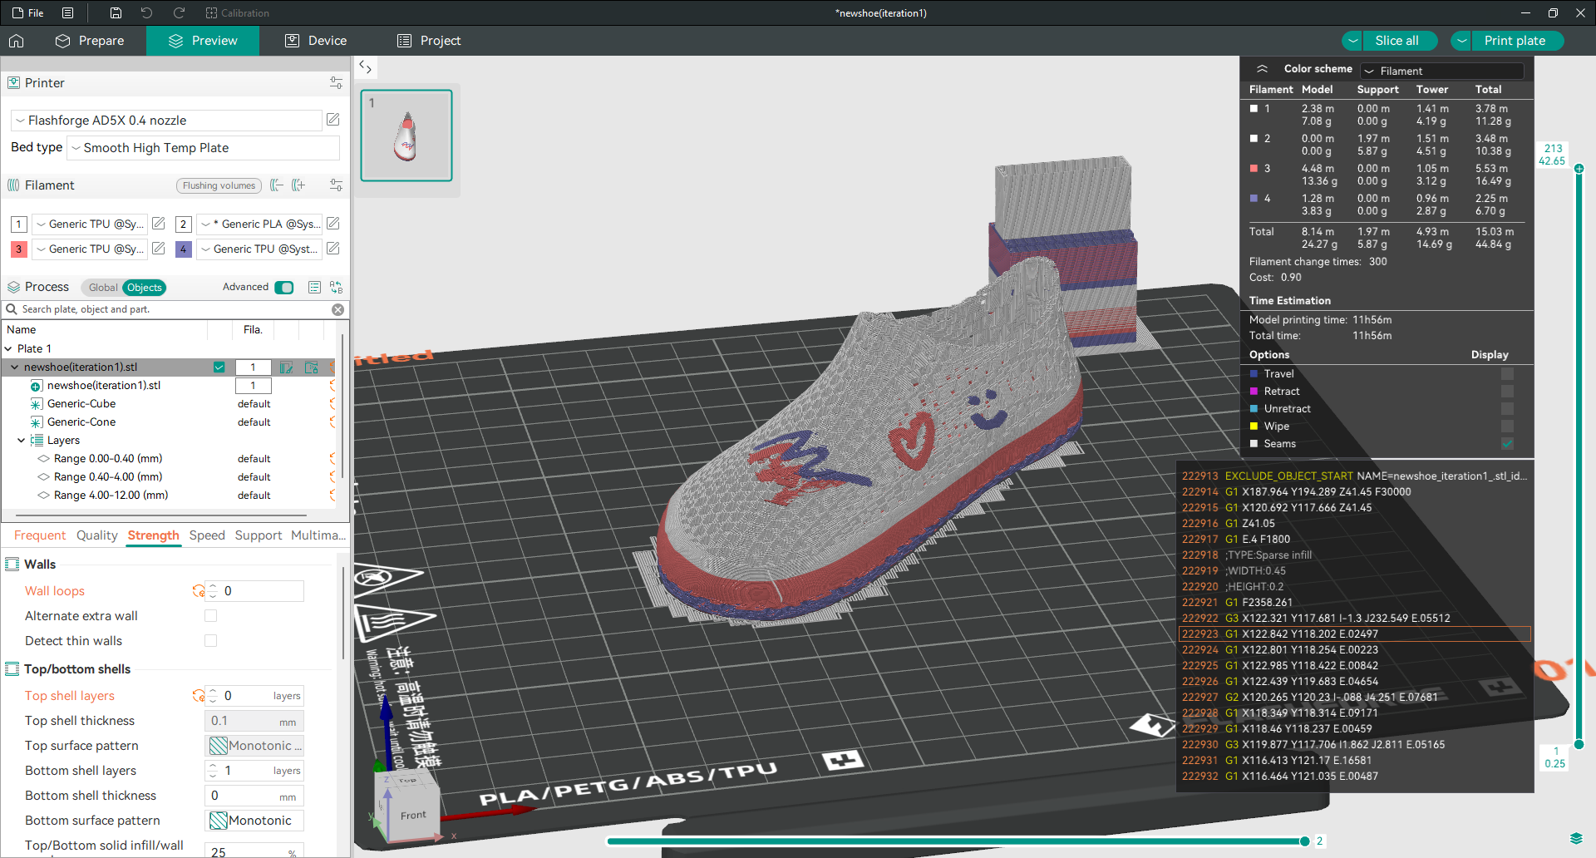Click the save project icon
Screen dimensions: 1596x858
116,12
